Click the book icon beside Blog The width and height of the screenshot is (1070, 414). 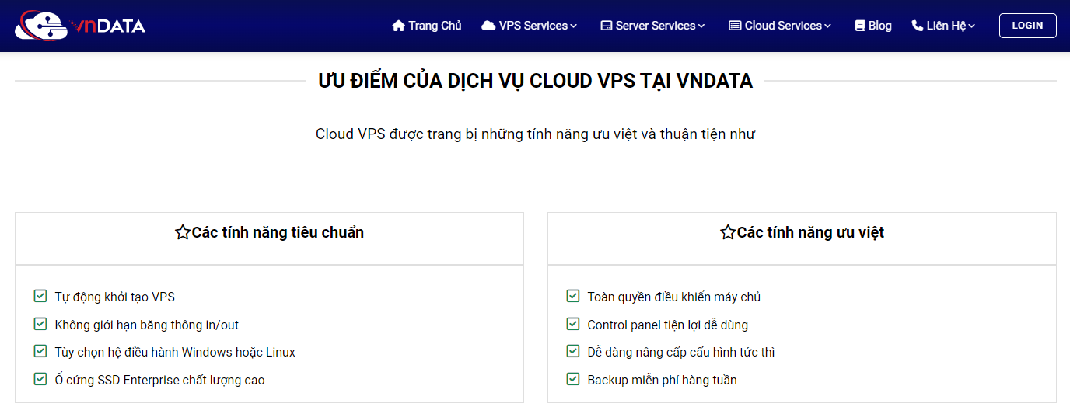859,26
